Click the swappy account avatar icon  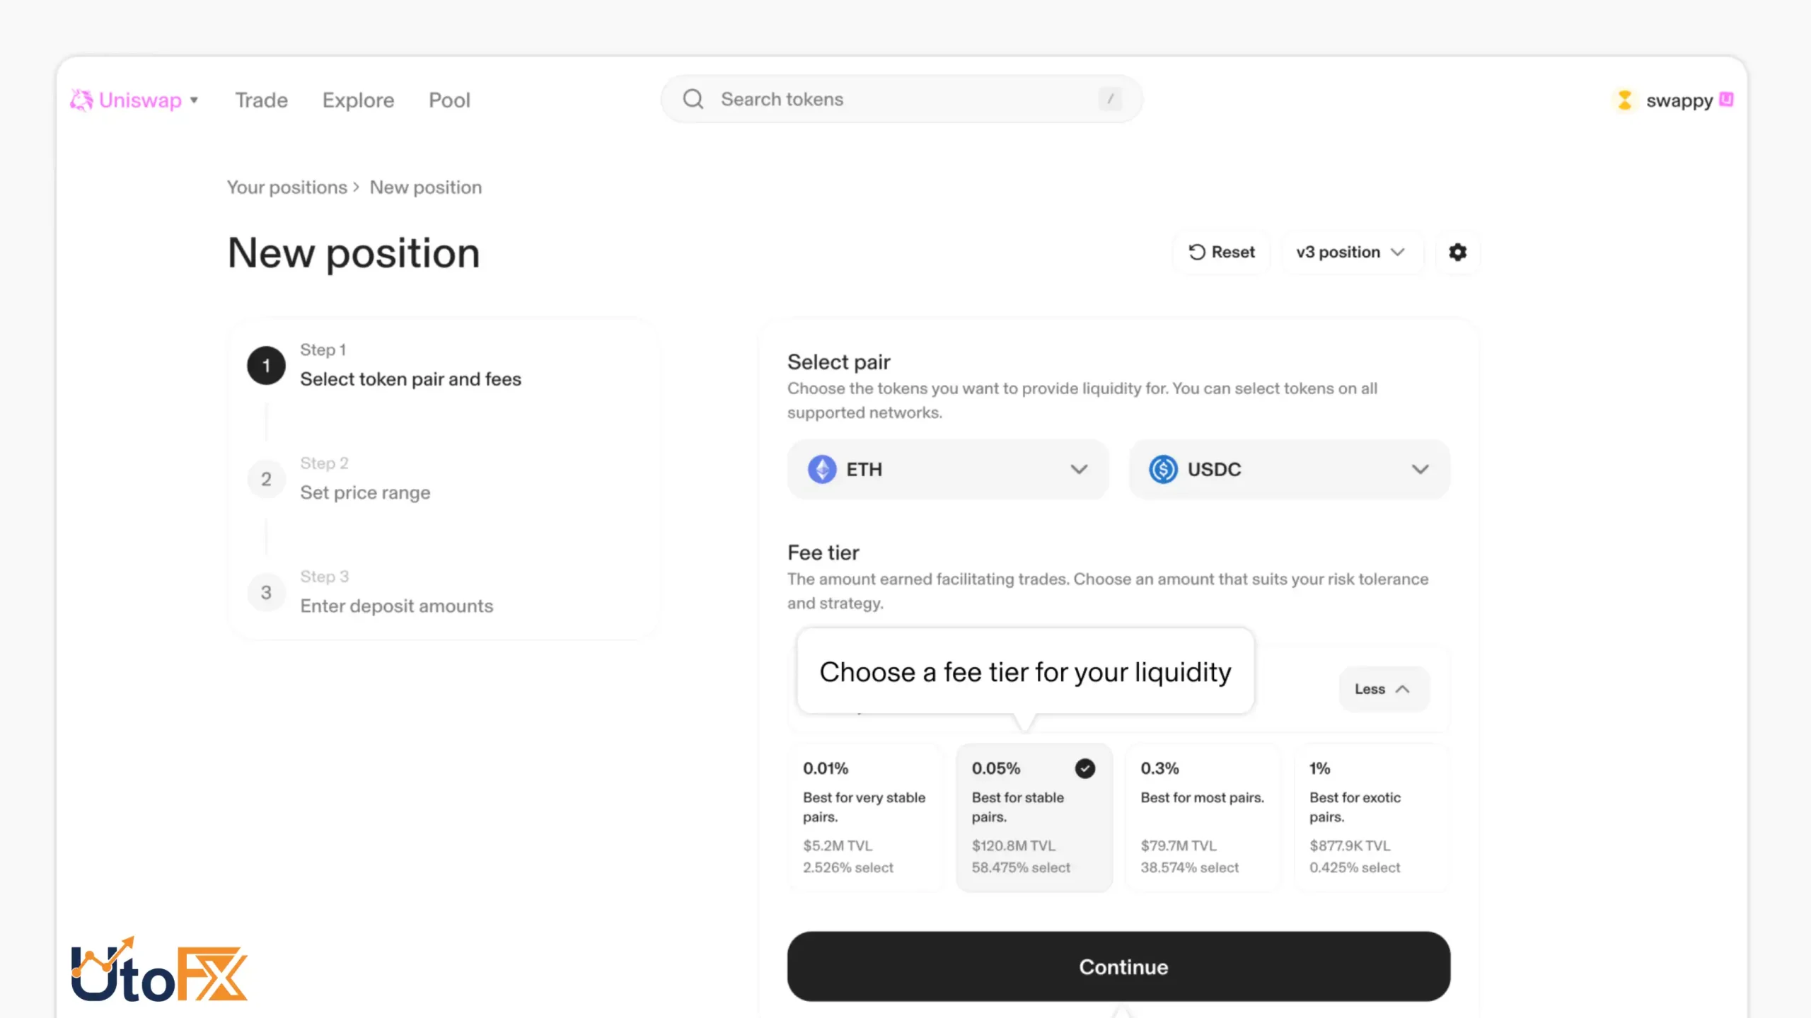(x=1625, y=100)
